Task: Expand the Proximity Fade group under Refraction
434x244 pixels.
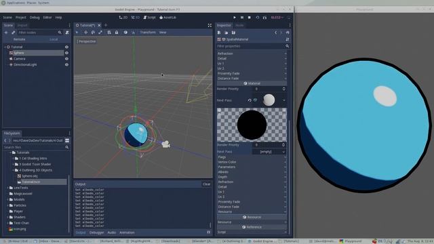Action: 252,73
